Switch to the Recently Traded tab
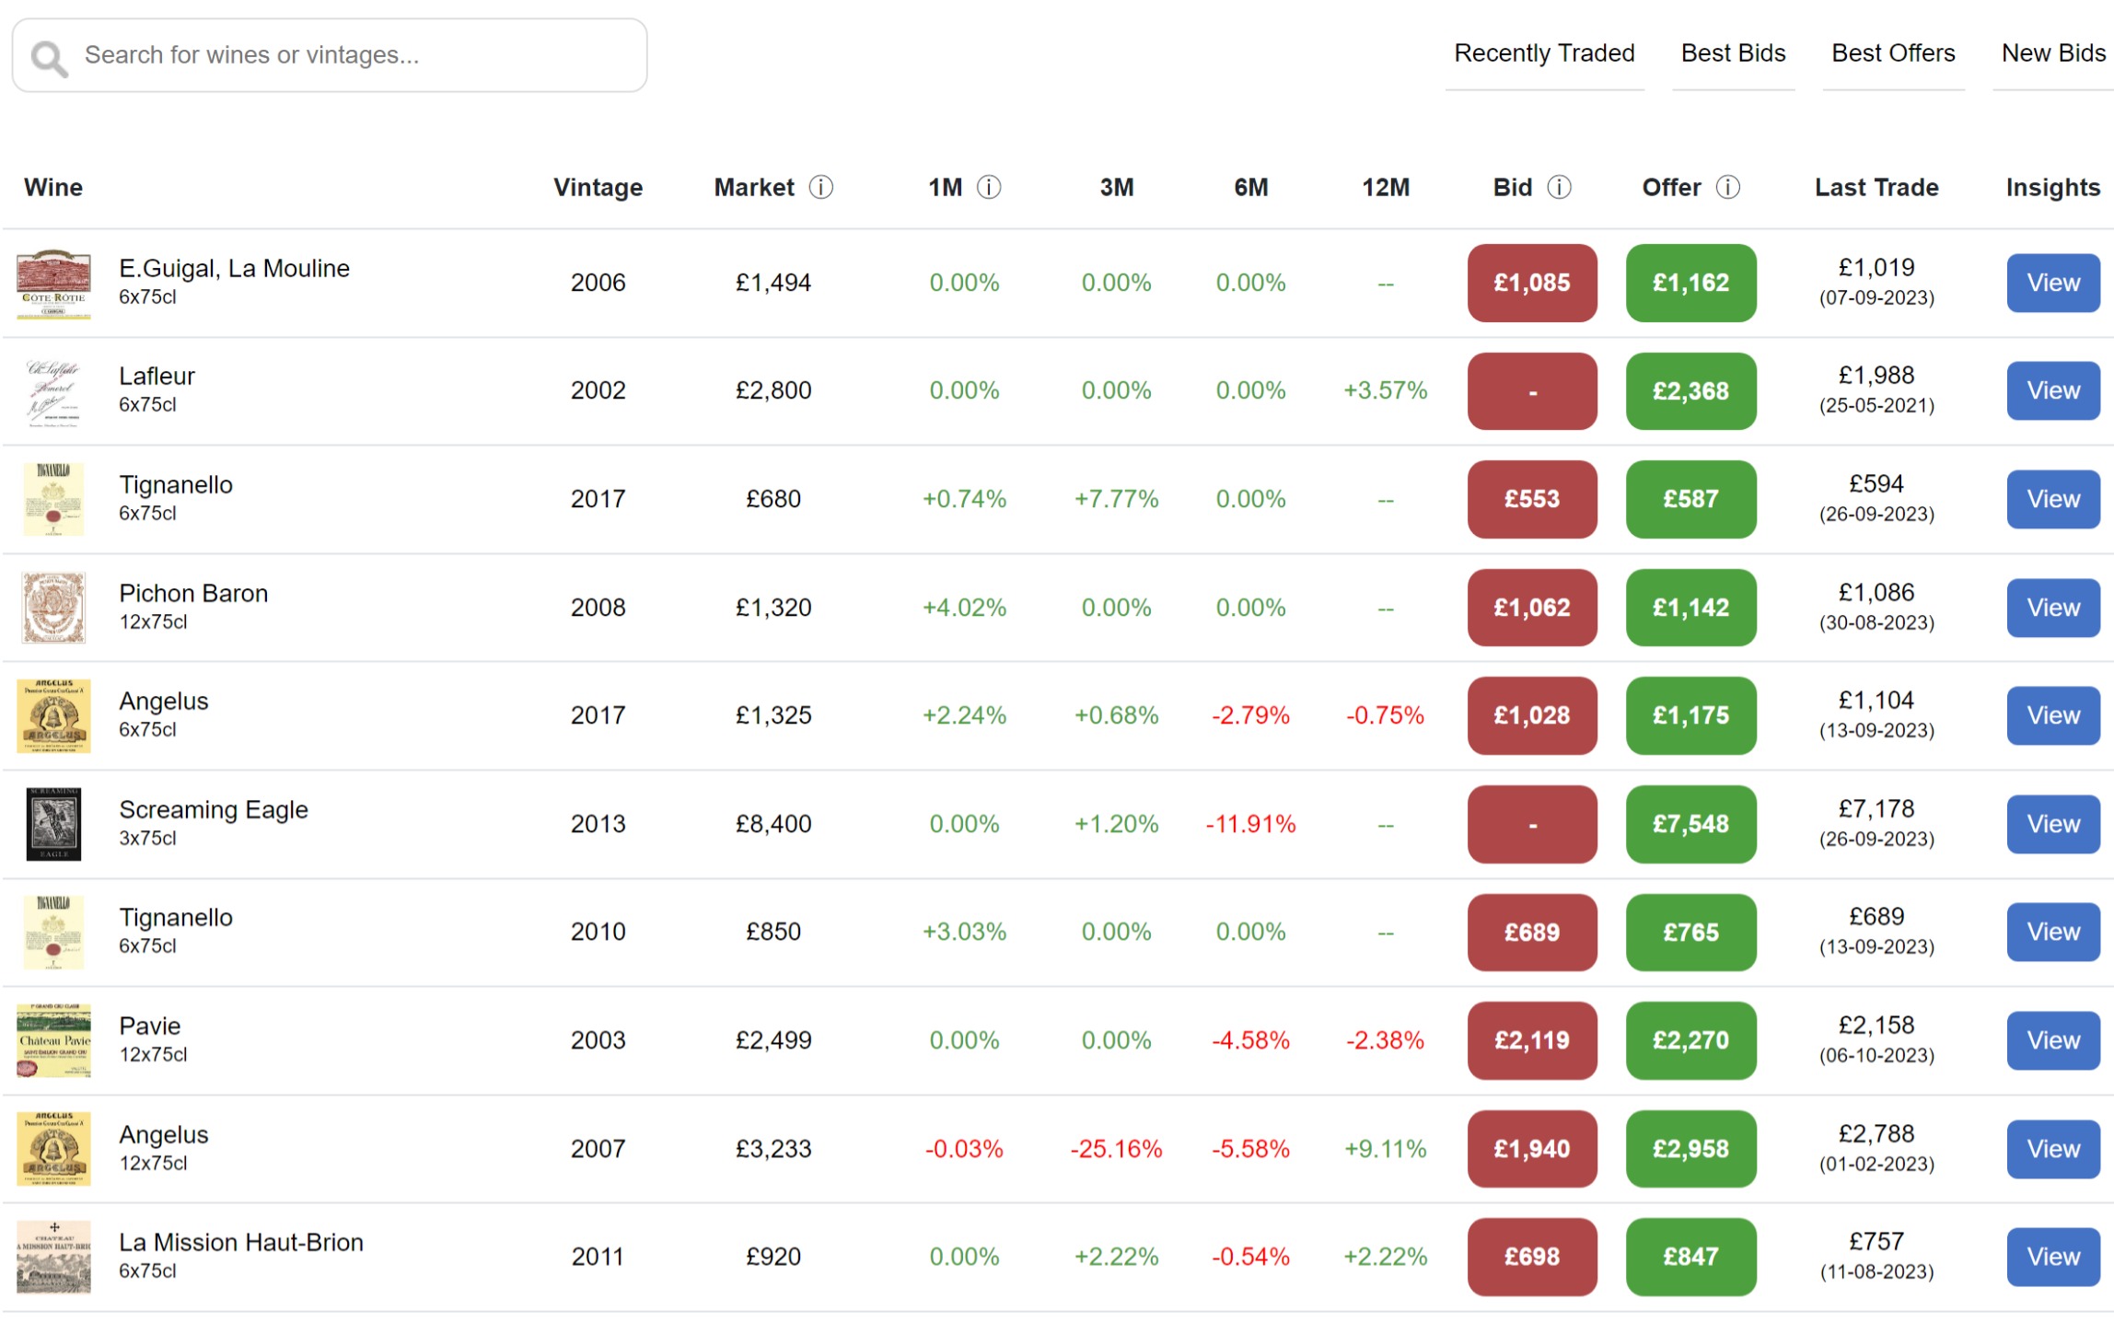The height and width of the screenshot is (1322, 2114). tap(1544, 53)
